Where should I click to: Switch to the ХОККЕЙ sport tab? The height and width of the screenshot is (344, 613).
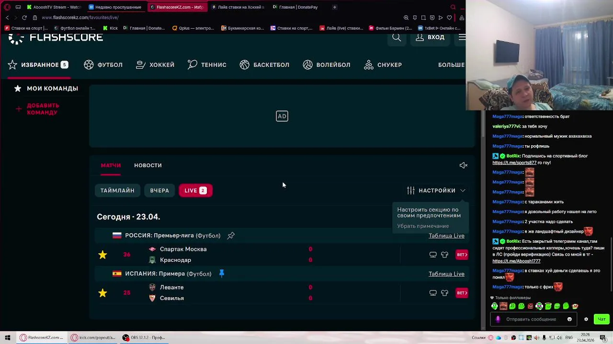pos(155,64)
